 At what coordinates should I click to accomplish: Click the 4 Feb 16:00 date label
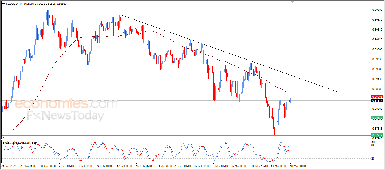[86, 166]
